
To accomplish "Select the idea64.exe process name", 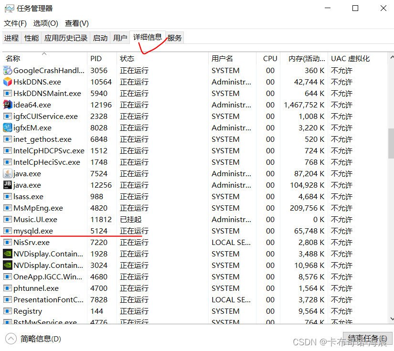I will (32, 105).
